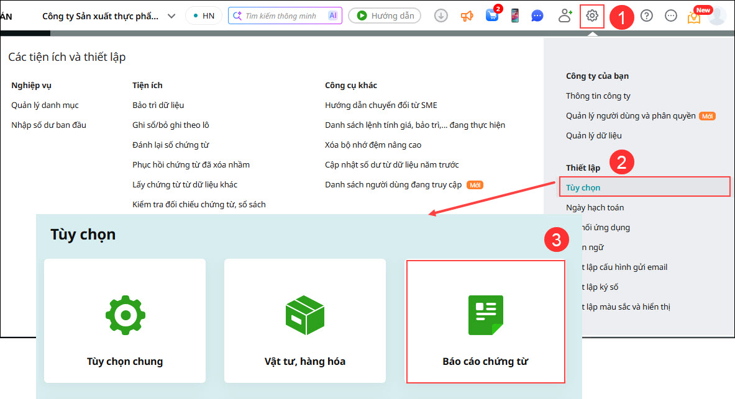Screen dimensions: 735x399
Task: Click Quản lý danh mục link
Action: pyautogui.click(x=45, y=105)
